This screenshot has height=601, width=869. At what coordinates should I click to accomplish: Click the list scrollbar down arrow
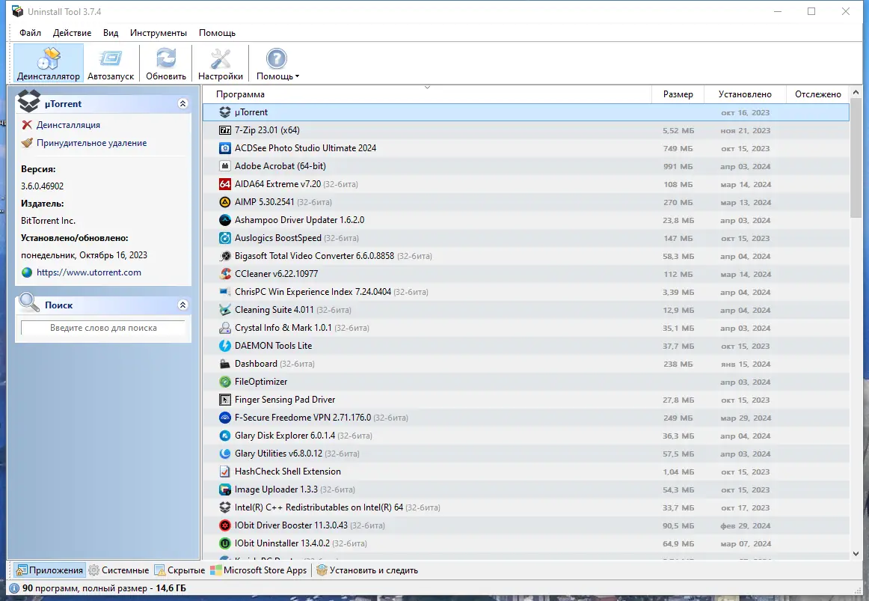tap(856, 553)
